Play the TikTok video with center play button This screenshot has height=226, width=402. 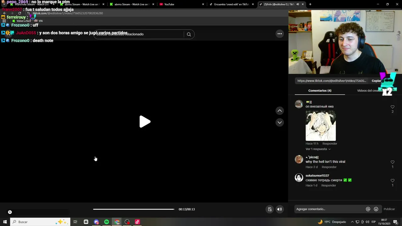pos(145,122)
